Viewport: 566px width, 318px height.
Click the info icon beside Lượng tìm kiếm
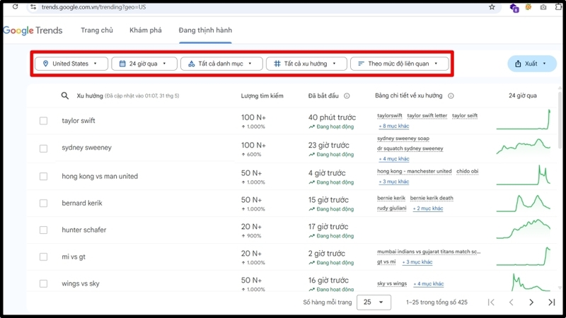tap(290, 95)
